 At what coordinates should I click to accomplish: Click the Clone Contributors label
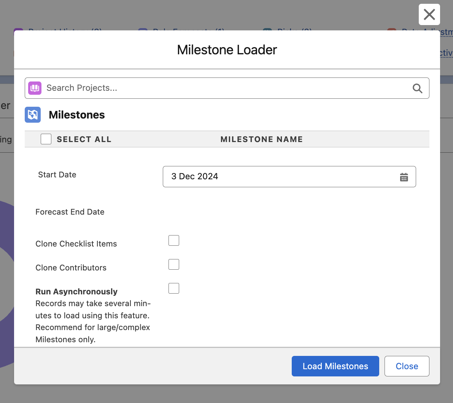[x=71, y=268]
